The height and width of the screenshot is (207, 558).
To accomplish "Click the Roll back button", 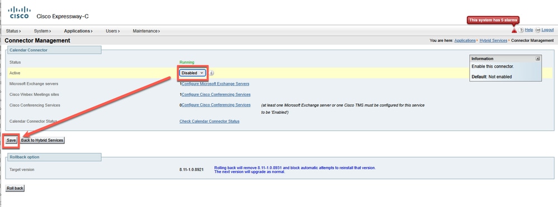I will (x=15, y=188).
